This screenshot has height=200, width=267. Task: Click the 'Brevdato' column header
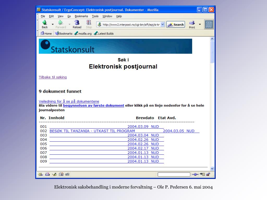(x=145, y=118)
